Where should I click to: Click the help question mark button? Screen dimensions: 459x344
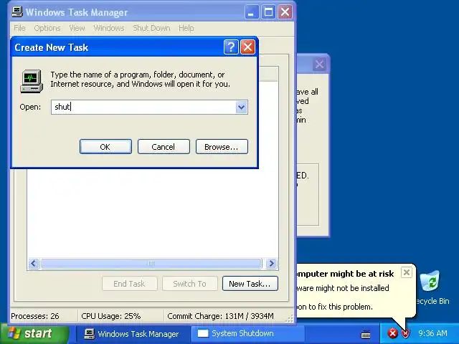(231, 47)
